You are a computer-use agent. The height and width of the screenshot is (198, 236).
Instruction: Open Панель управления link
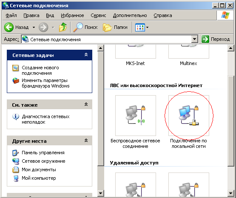43,153
